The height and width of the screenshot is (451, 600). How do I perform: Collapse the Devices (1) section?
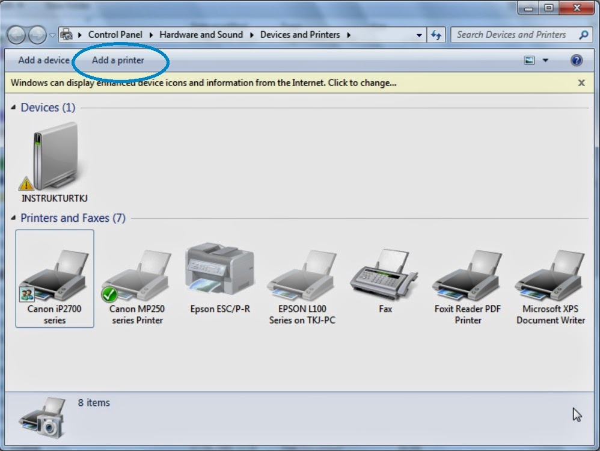13,108
